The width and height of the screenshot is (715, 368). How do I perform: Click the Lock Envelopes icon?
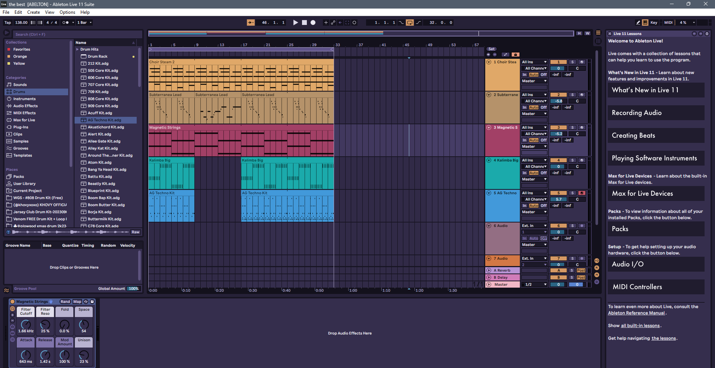(x=515, y=55)
